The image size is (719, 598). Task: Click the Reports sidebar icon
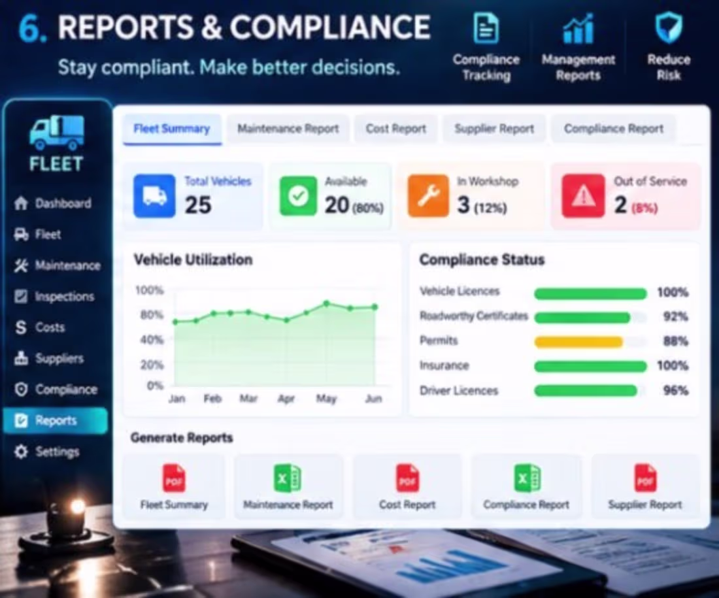click(21, 420)
